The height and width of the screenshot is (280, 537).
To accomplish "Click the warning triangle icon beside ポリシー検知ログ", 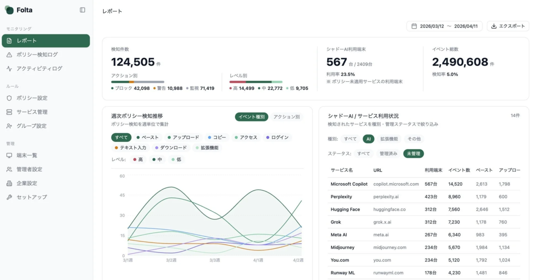I will pyautogui.click(x=9, y=54).
